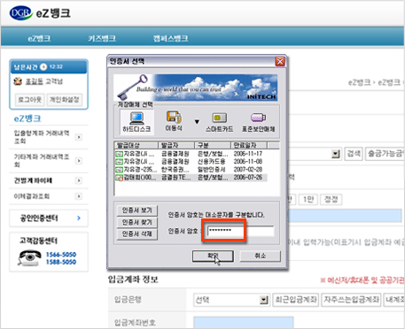Click the 자주쓰는입금계좌 button
This screenshot has width=405, height=329.
351,300
